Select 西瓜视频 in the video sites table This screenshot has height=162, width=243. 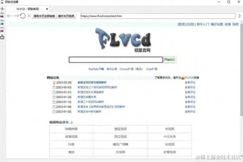[x=120, y=137]
